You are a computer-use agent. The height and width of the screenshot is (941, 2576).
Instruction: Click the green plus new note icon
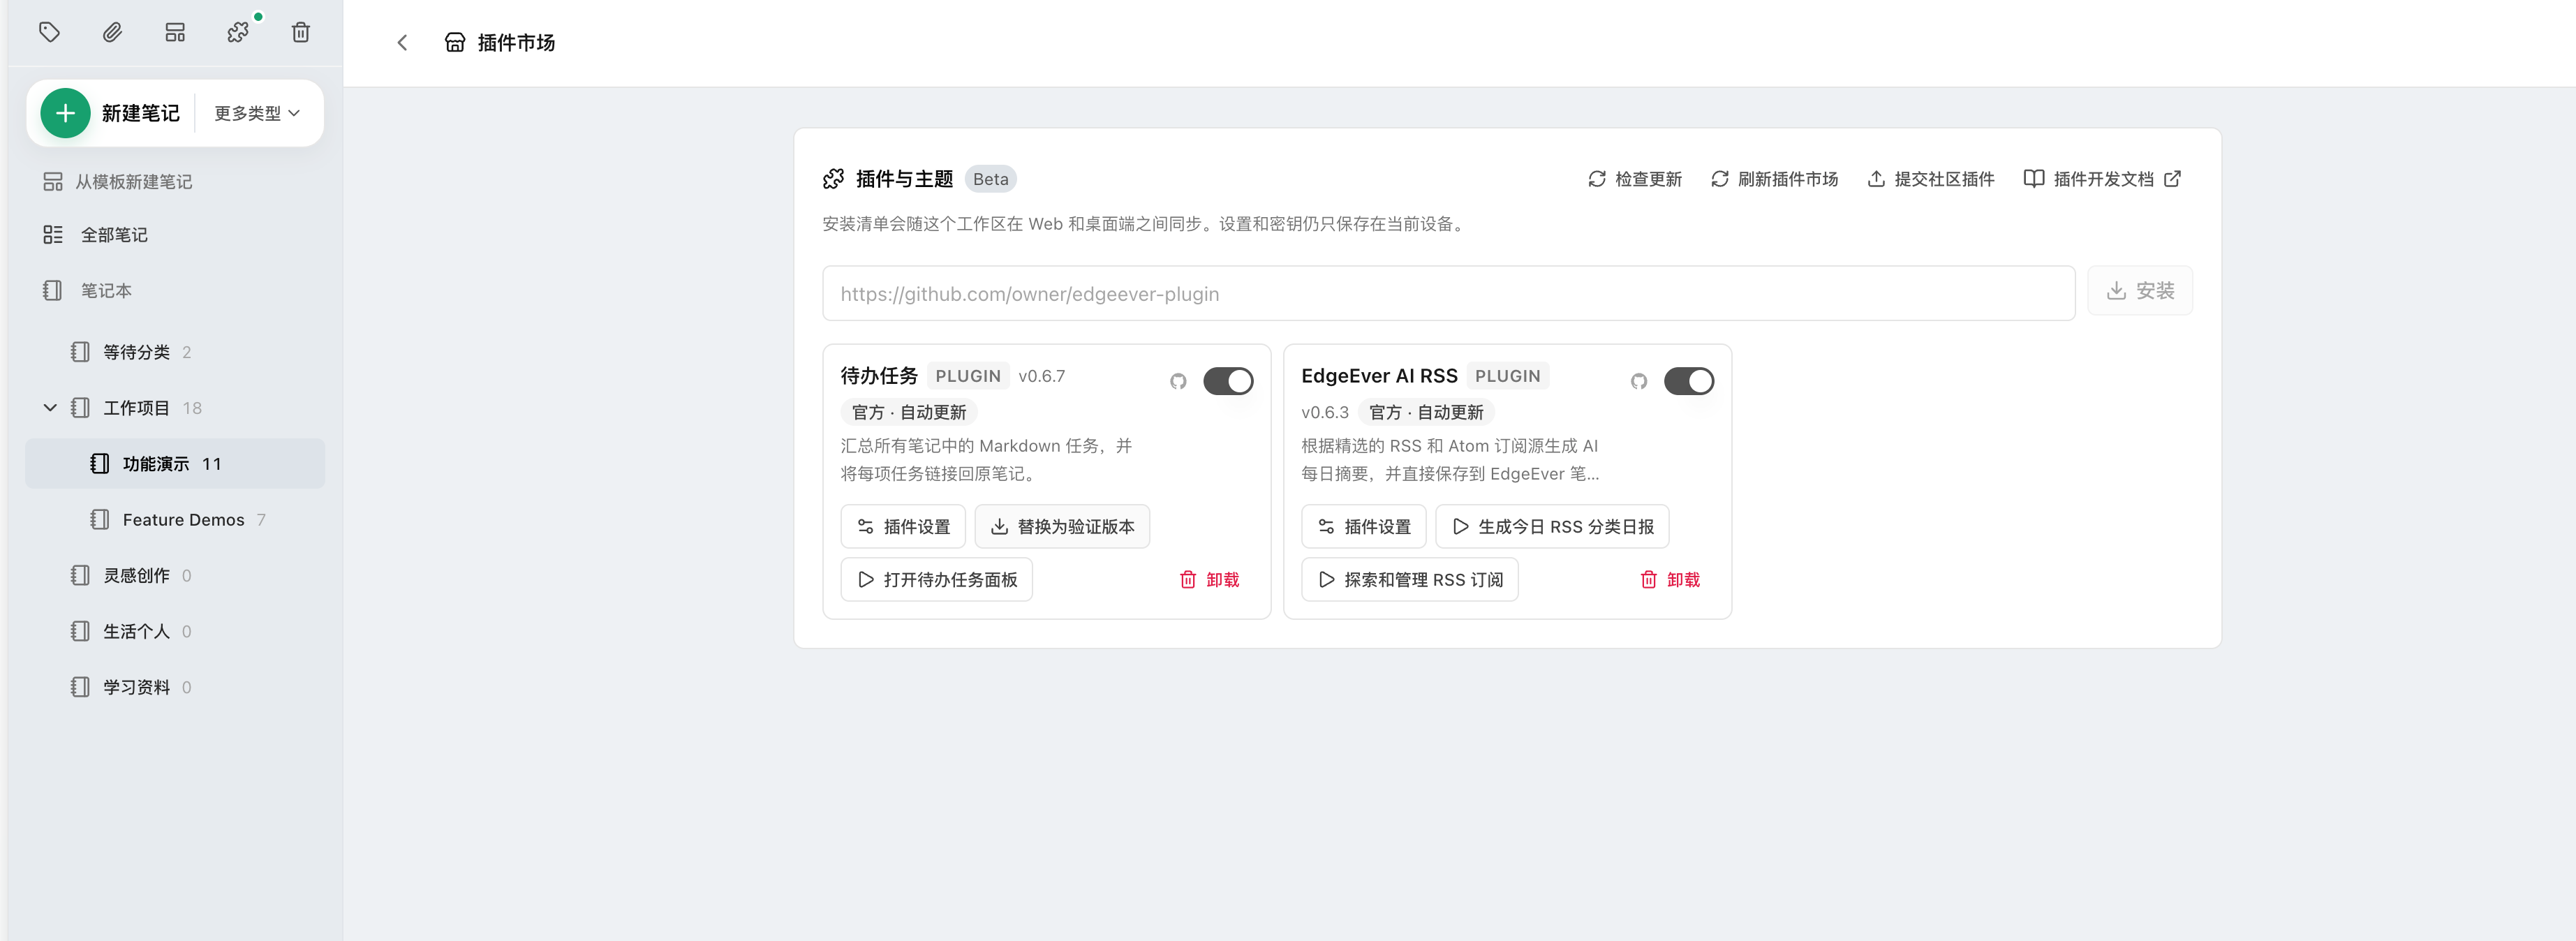pyautogui.click(x=65, y=113)
